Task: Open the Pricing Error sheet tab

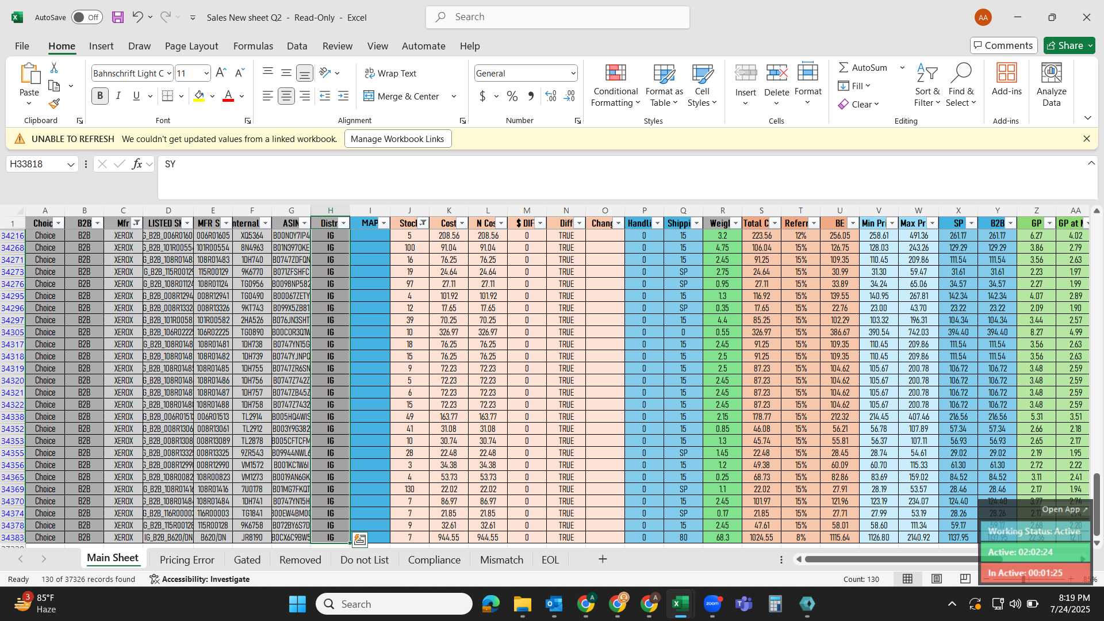Action: click(x=187, y=559)
